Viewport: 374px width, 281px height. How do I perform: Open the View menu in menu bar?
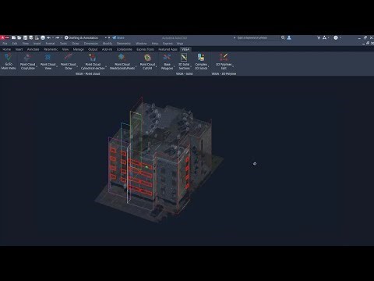point(26,44)
